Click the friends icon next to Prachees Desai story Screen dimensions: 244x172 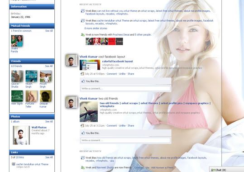pos(83,35)
